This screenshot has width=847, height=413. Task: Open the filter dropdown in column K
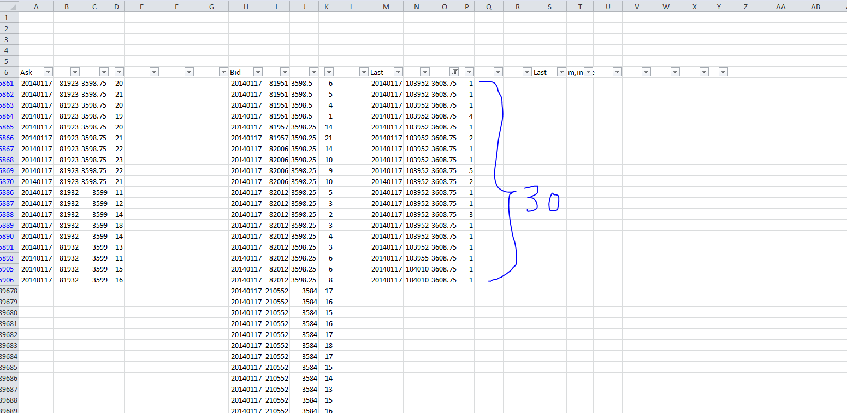tap(329, 72)
